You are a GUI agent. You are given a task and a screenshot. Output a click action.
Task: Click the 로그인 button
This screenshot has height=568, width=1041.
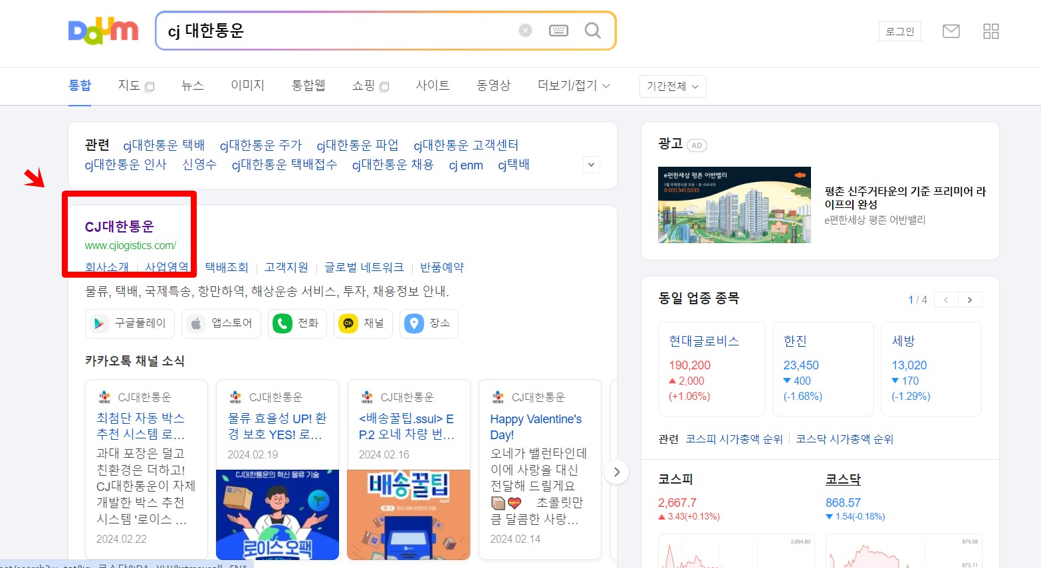click(900, 31)
